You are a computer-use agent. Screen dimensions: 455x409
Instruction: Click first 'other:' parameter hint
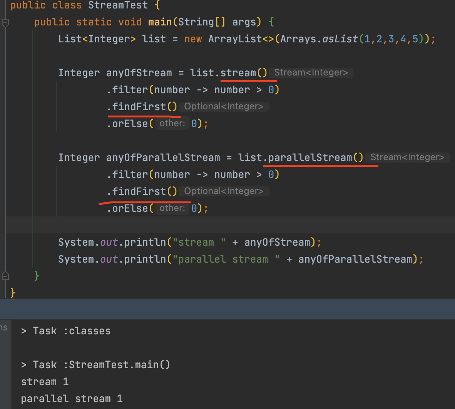[172, 123]
